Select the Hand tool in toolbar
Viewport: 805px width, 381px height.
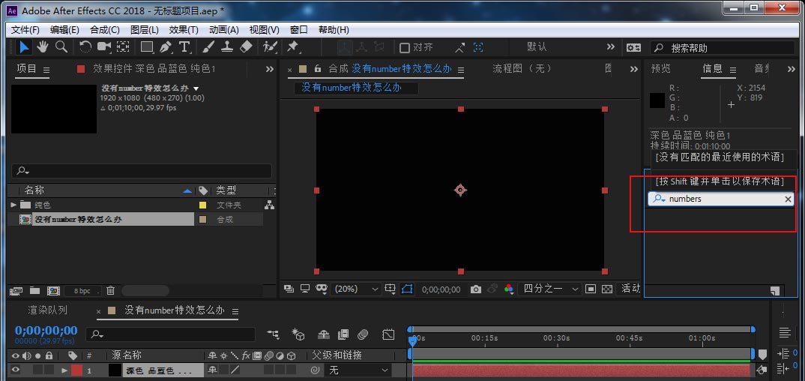tap(43, 47)
